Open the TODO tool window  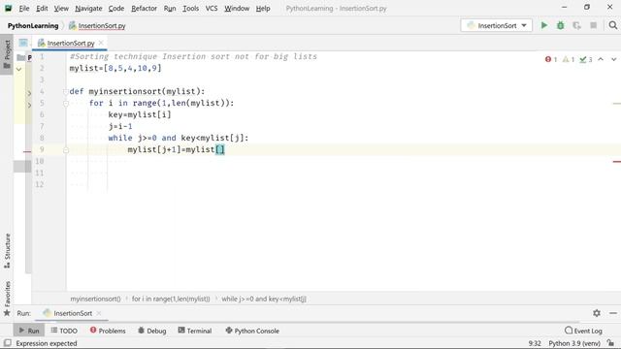coord(64,331)
